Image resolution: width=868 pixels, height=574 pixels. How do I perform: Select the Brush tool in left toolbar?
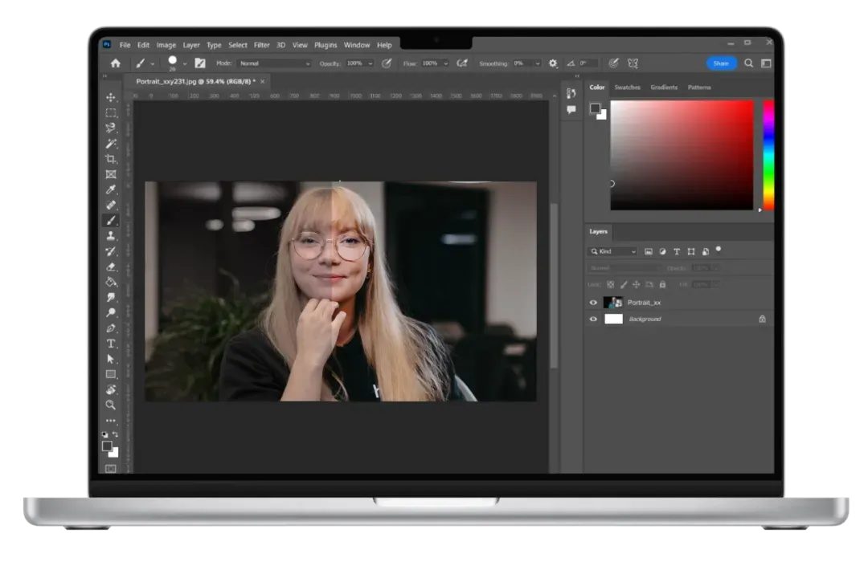coord(111,221)
